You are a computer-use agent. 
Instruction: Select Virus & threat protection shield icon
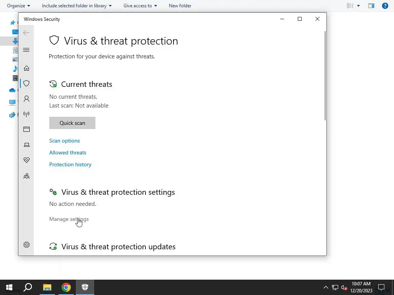tap(27, 83)
